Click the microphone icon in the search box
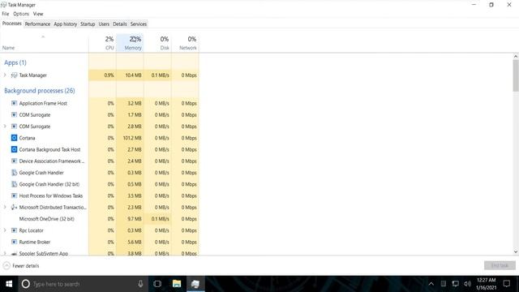The height and width of the screenshot is (292, 519). (x=140, y=284)
